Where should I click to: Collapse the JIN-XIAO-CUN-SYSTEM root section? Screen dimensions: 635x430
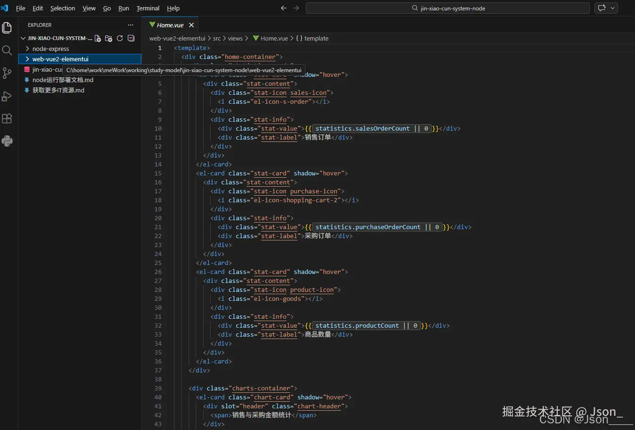23,39
